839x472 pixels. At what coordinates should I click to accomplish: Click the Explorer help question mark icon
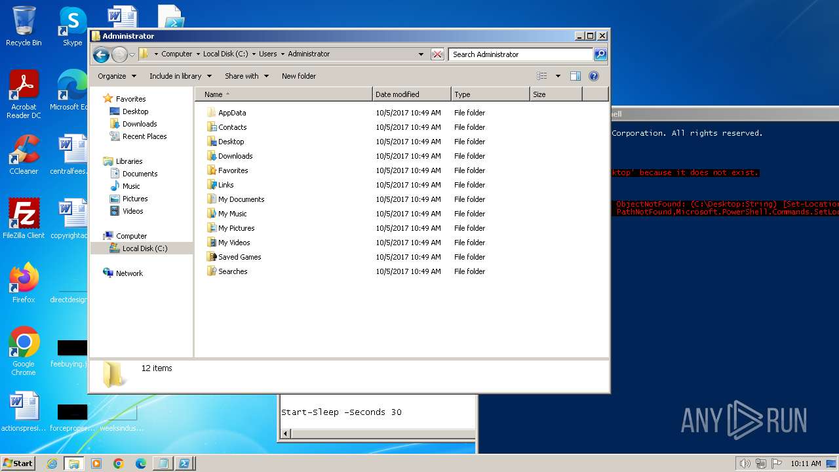click(594, 76)
